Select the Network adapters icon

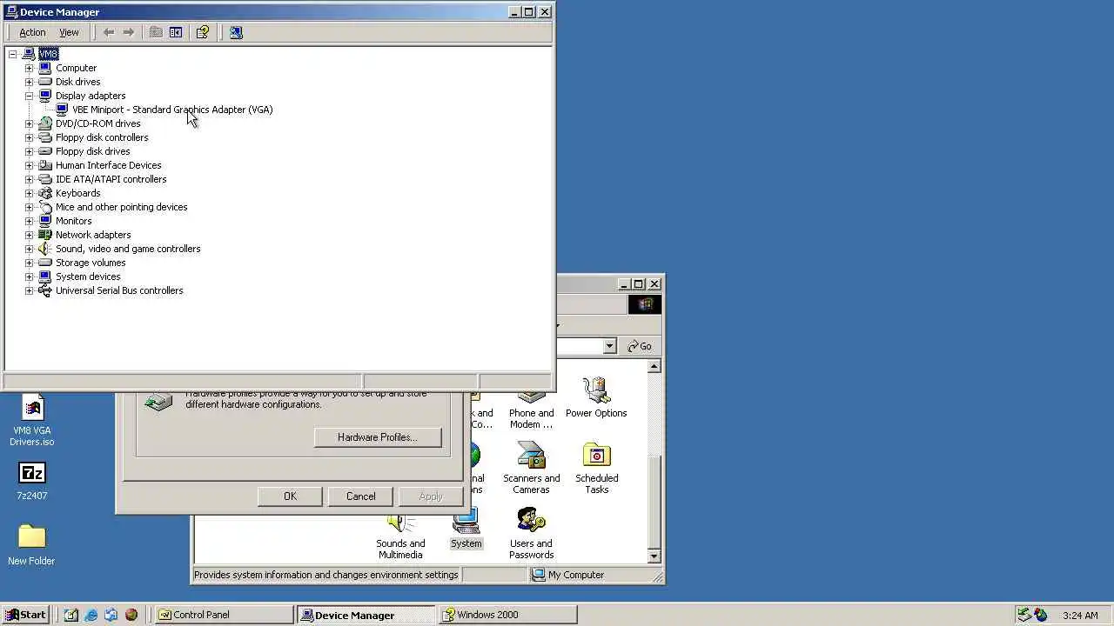45,235
